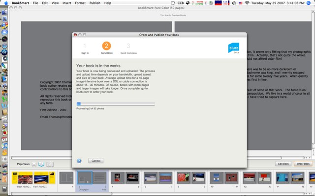Click the sync cloud menu bar icon

[x=173, y=3]
